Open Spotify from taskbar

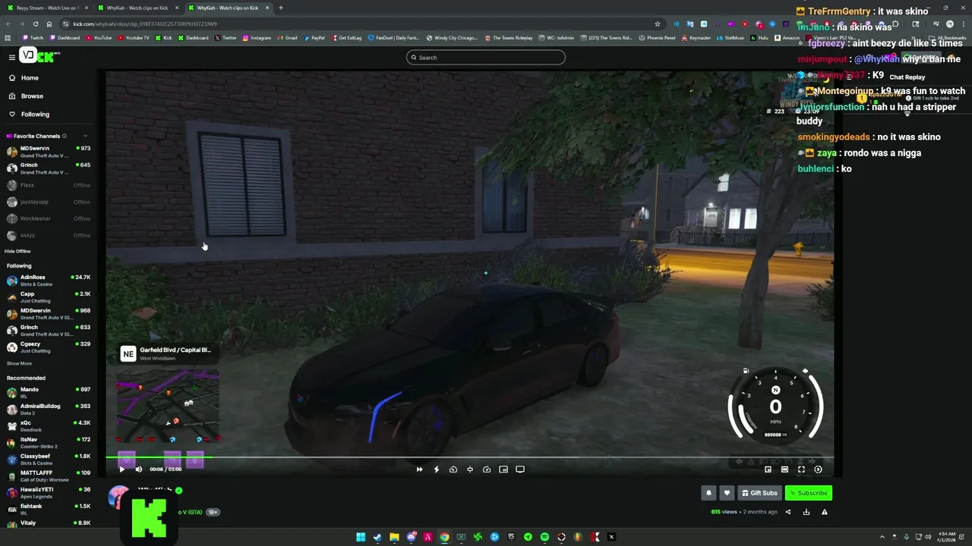pos(544,537)
